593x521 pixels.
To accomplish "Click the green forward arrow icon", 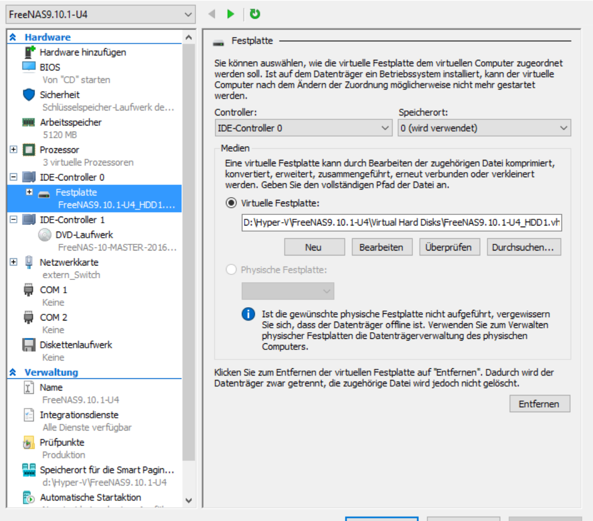I will coord(230,14).
